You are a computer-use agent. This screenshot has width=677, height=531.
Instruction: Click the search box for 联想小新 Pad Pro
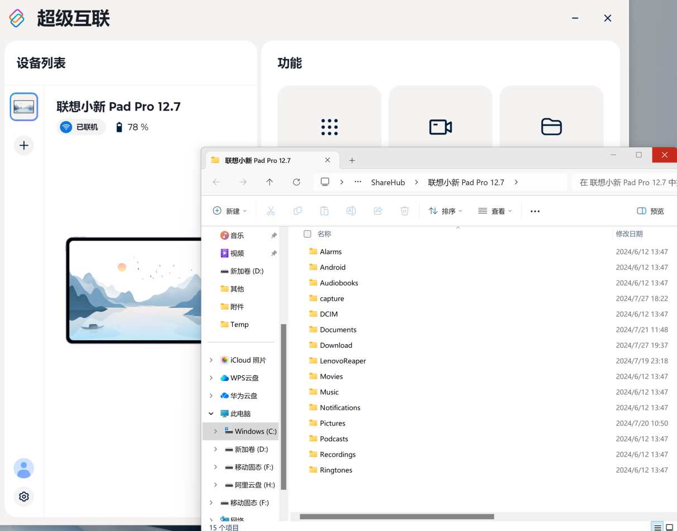[x=625, y=182]
